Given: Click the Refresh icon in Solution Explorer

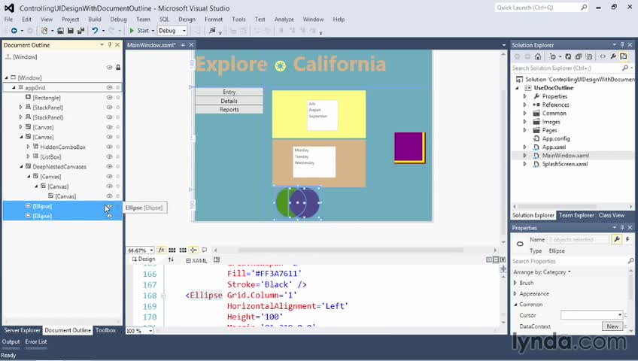Looking at the screenshot, I should (x=568, y=56).
